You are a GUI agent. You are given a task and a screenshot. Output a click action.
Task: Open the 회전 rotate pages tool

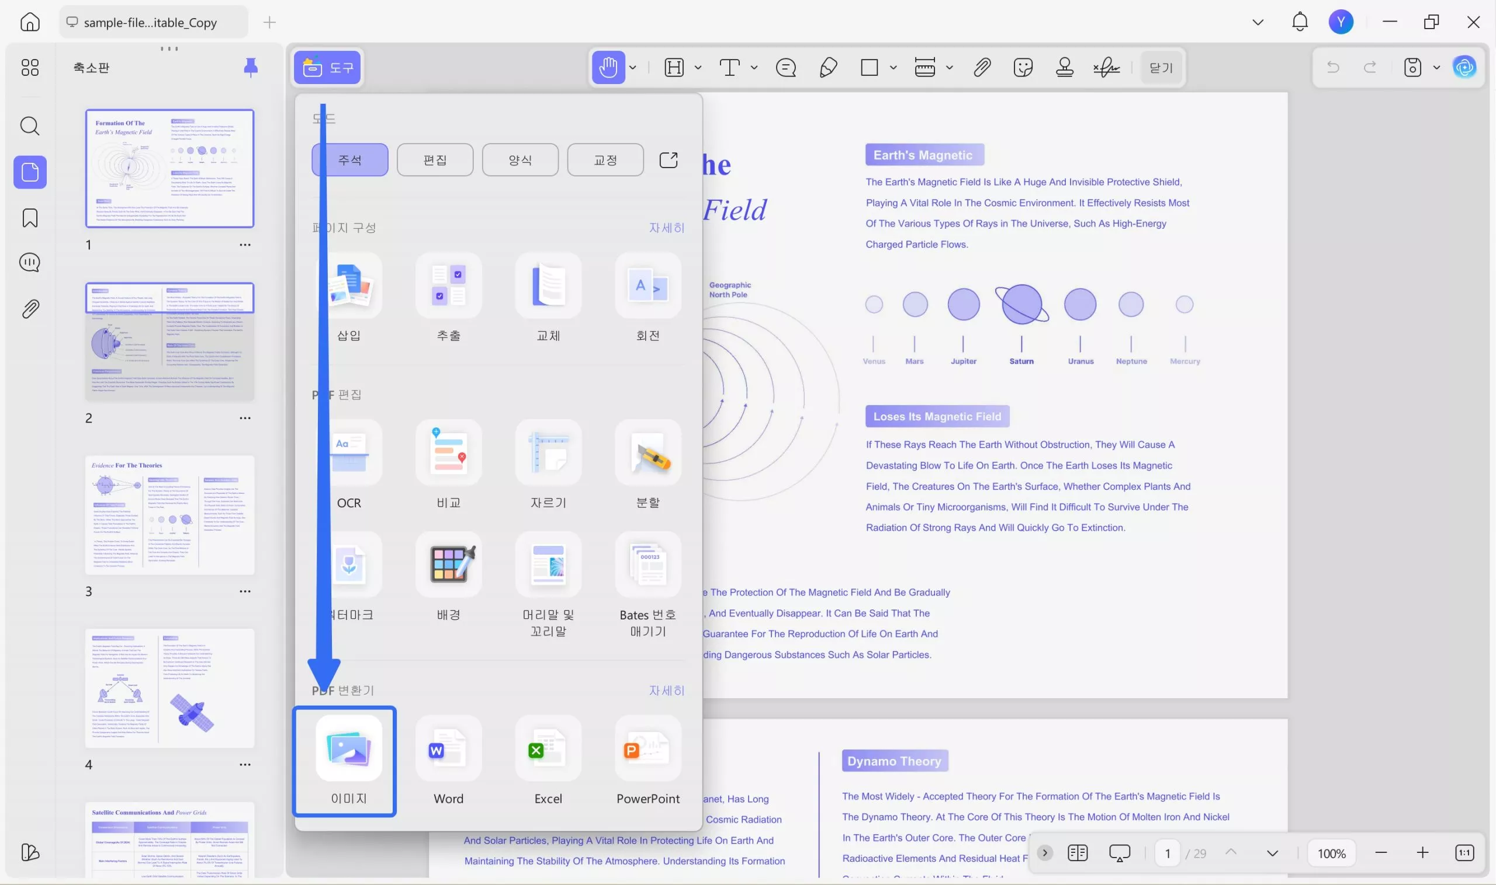coord(648,298)
